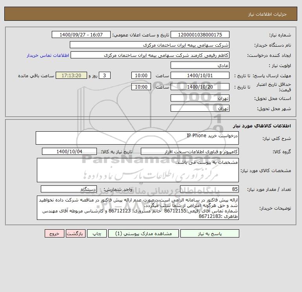Screen dimensions: 302x292
Task: Click delivery city field تهران
Action: pyautogui.click(x=200, y=108)
